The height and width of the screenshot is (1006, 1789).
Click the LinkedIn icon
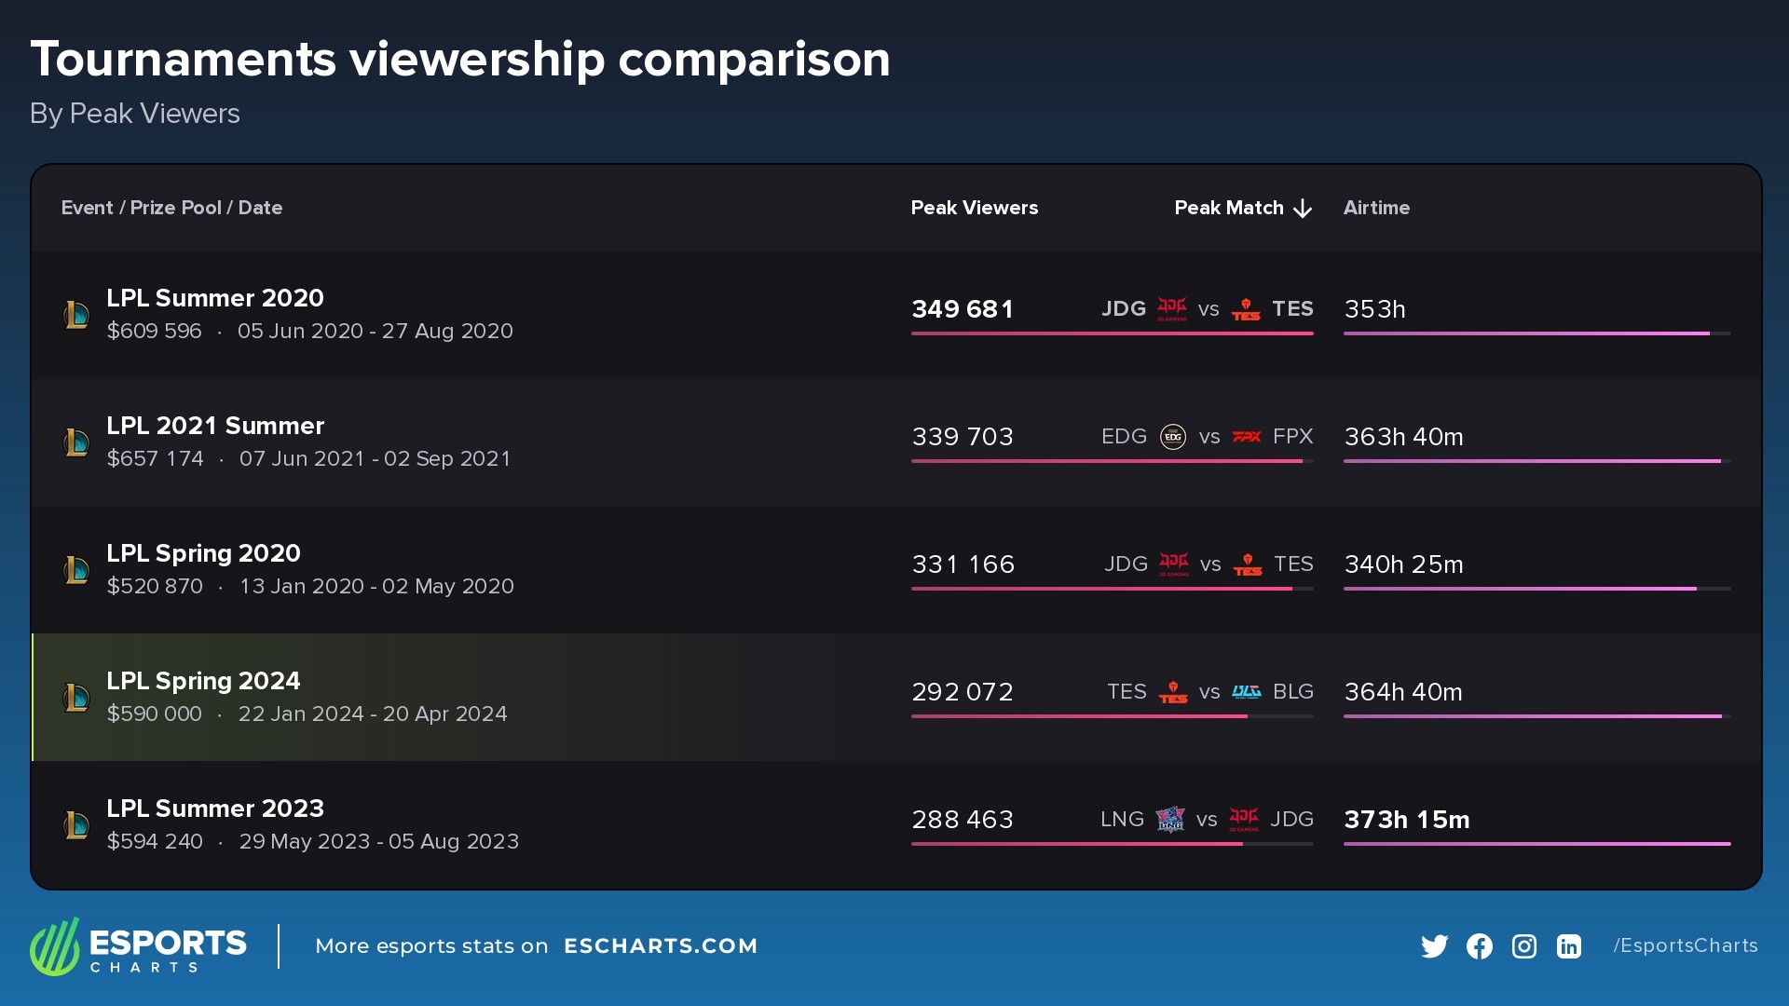(x=1568, y=945)
